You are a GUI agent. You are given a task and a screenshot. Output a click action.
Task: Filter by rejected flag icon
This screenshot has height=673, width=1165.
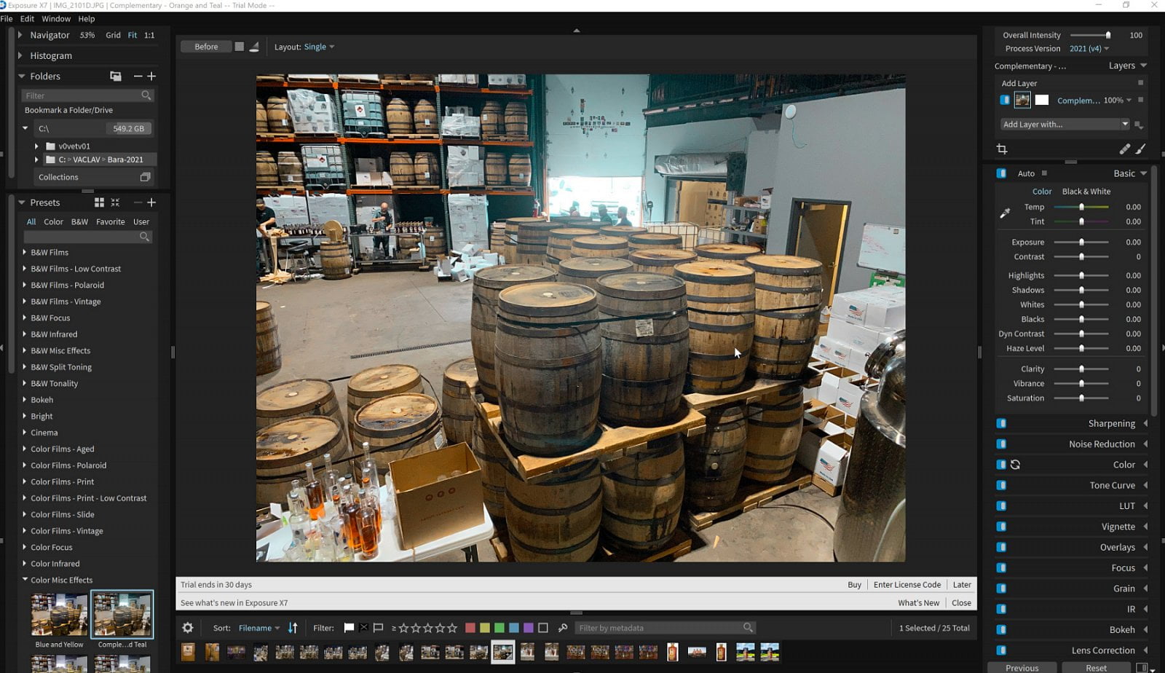(363, 628)
